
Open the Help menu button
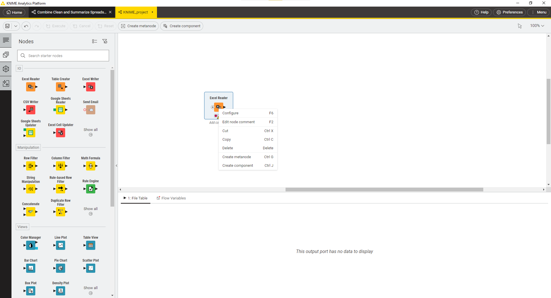(x=481, y=12)
